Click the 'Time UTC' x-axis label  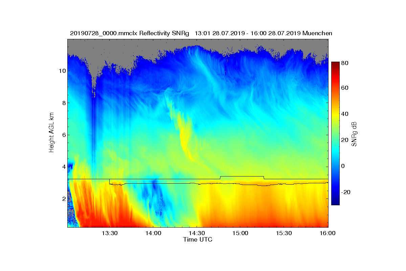[x=198, y=239]
